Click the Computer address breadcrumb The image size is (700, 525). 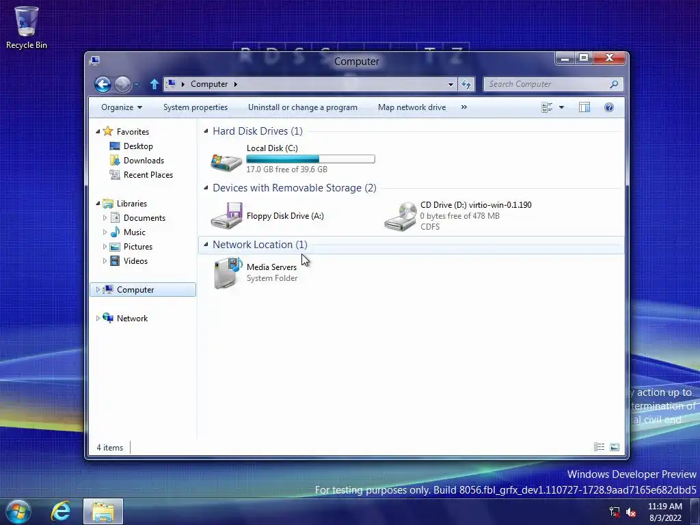click(209, 84)
